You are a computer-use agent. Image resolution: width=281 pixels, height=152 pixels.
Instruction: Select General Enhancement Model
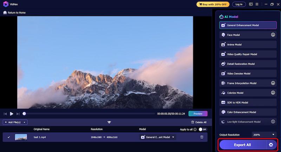click(248, 25)
